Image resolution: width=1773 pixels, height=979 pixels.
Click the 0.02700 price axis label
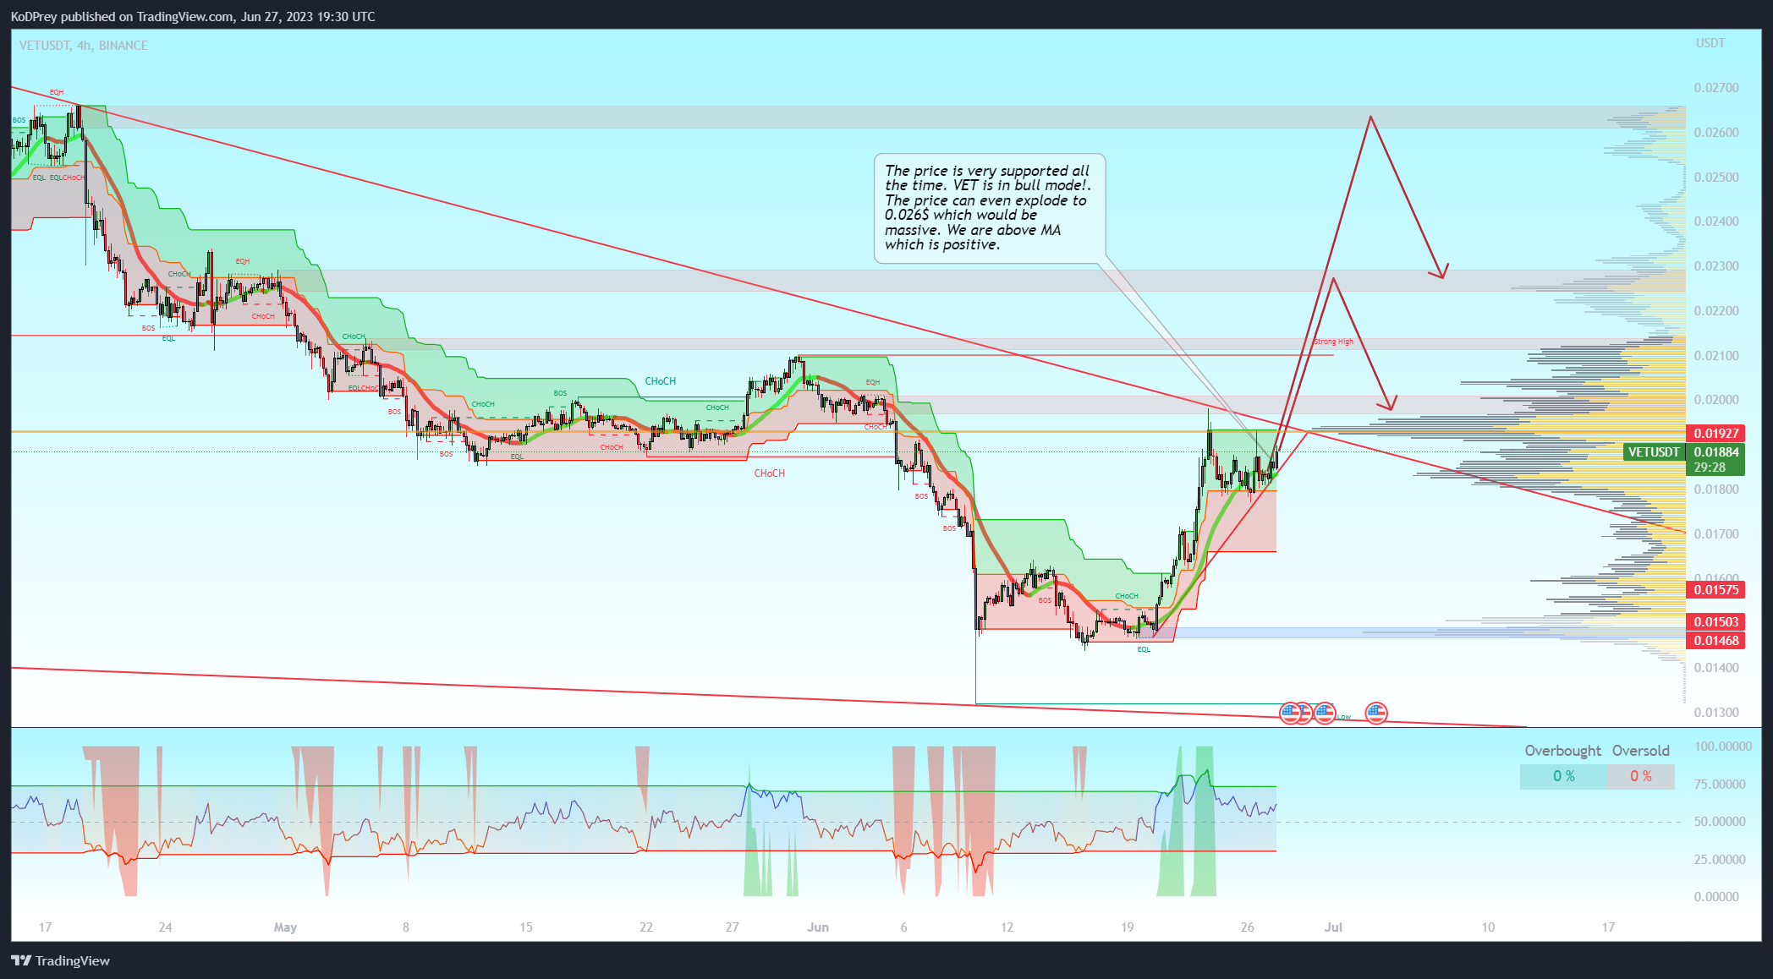1716,88
